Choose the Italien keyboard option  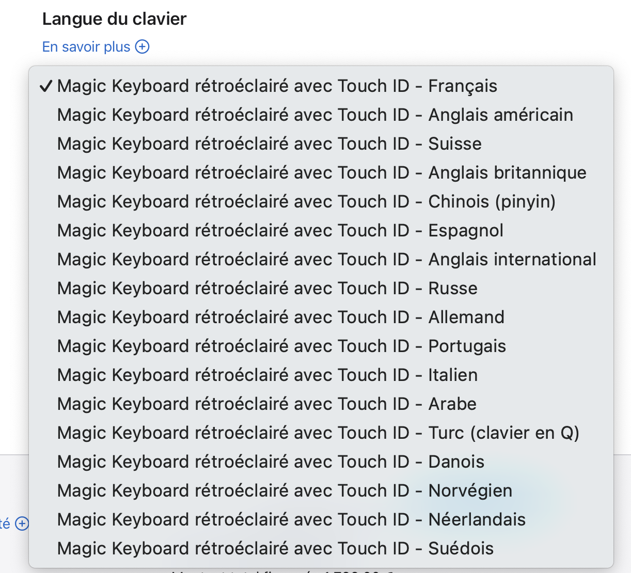[267, 375]
